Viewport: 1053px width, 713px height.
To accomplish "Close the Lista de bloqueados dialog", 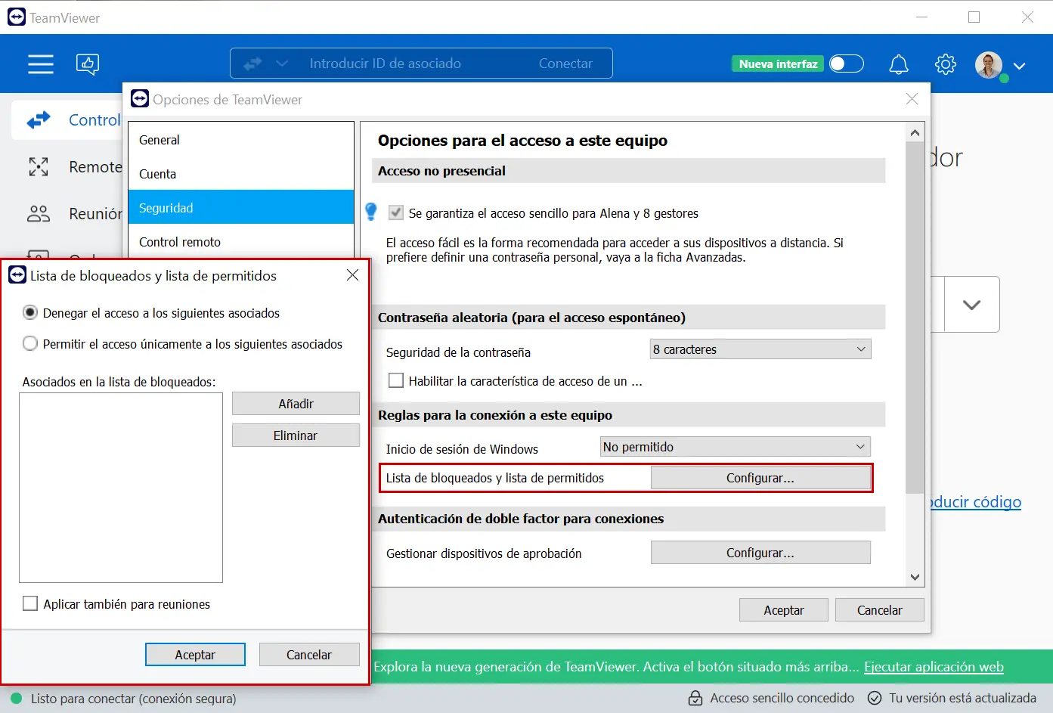I will coord(352,275).
